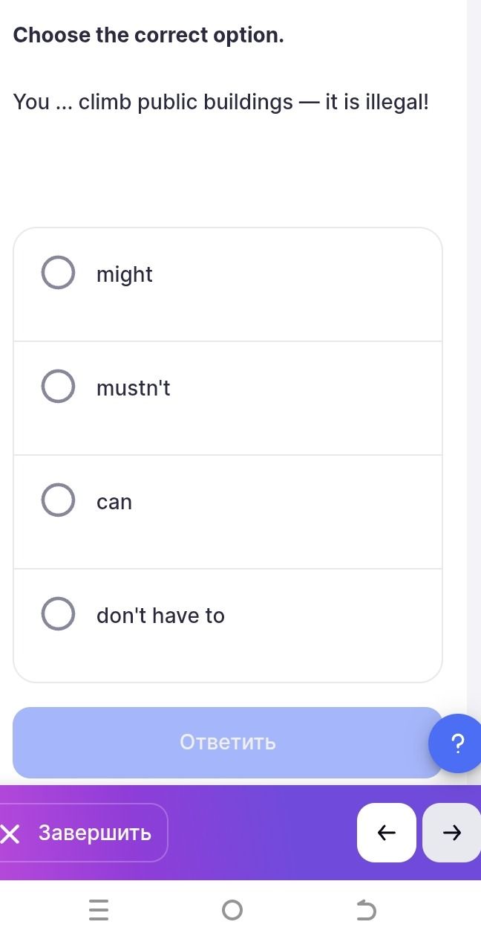Click the Ответить submit button
This screenshot has width=481, height=939.
pos(228,743)
